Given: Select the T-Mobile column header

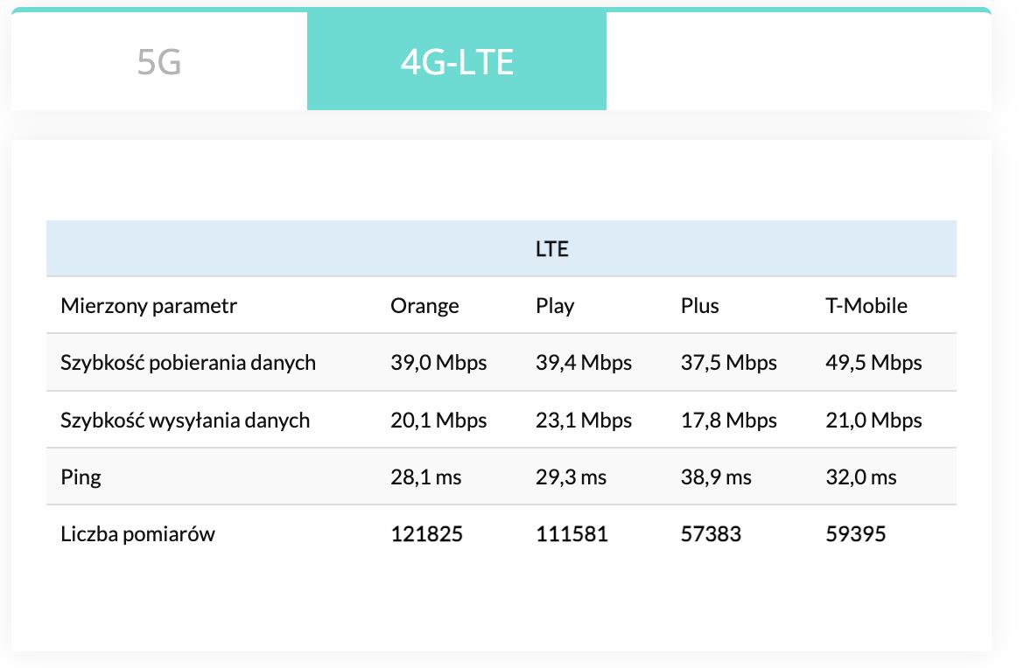Looking at the screenshot, I should coord(866,305).
